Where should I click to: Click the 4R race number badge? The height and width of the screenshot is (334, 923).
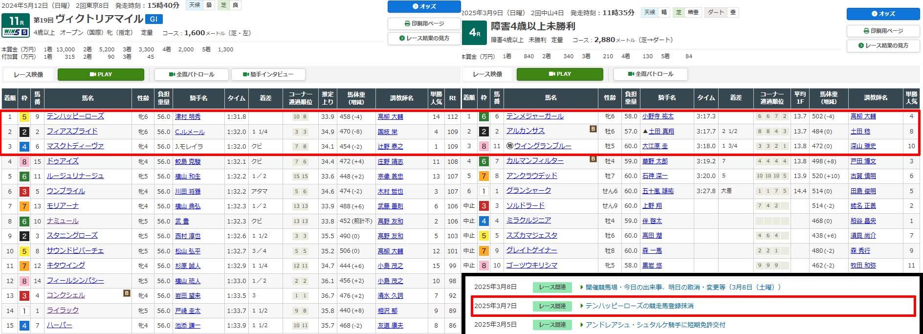point(474,33)
